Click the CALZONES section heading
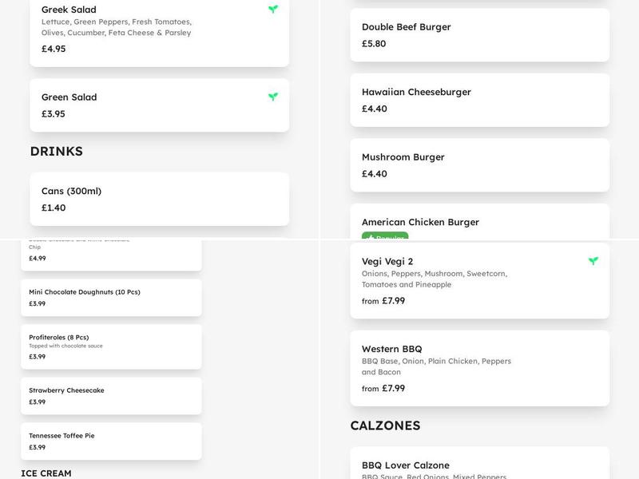The image size is (639, 479). [385, 426]
